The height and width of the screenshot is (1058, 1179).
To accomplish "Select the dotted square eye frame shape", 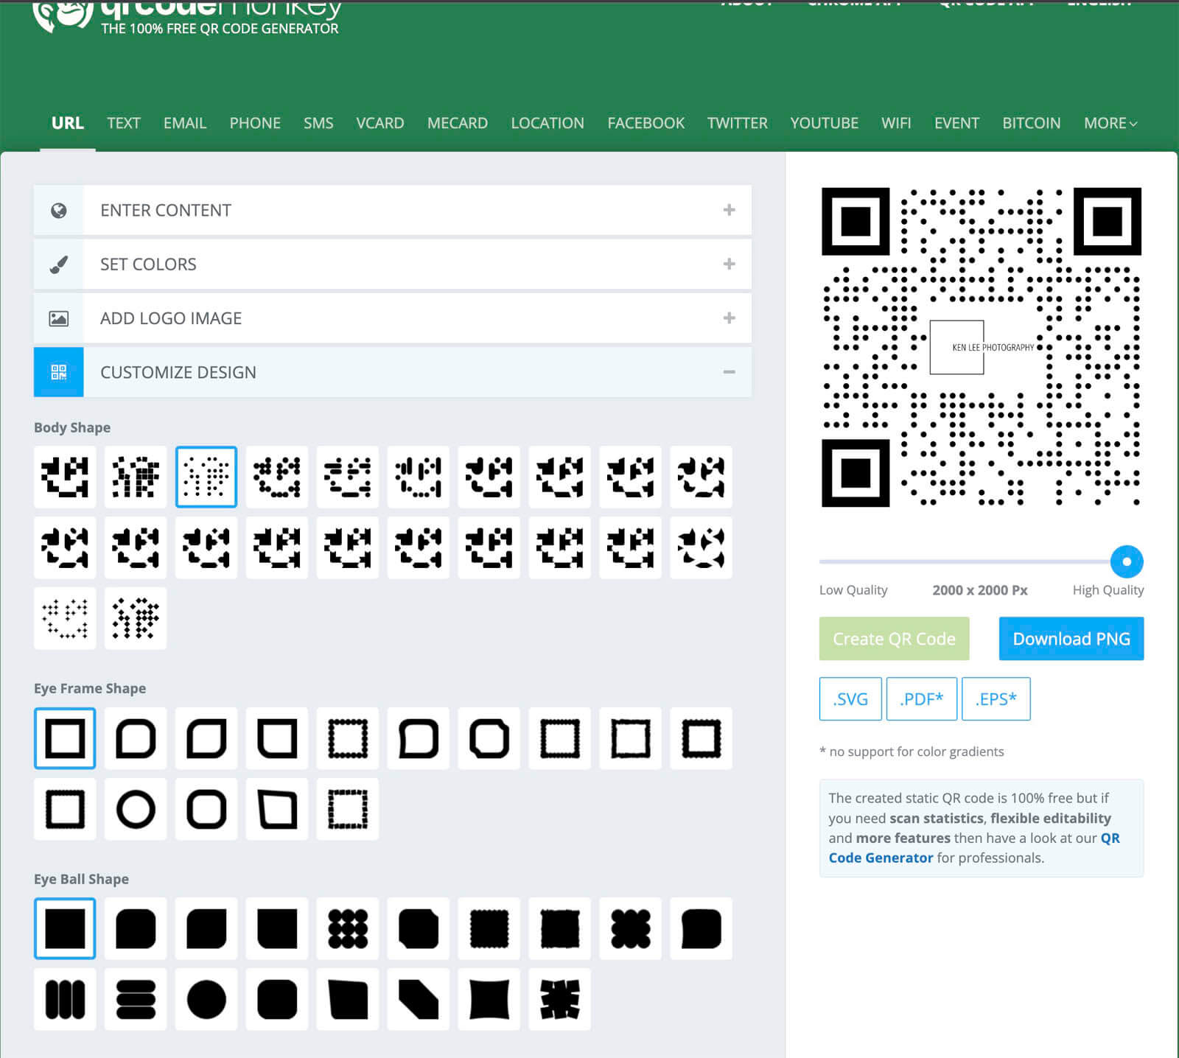I will [348, 738].
